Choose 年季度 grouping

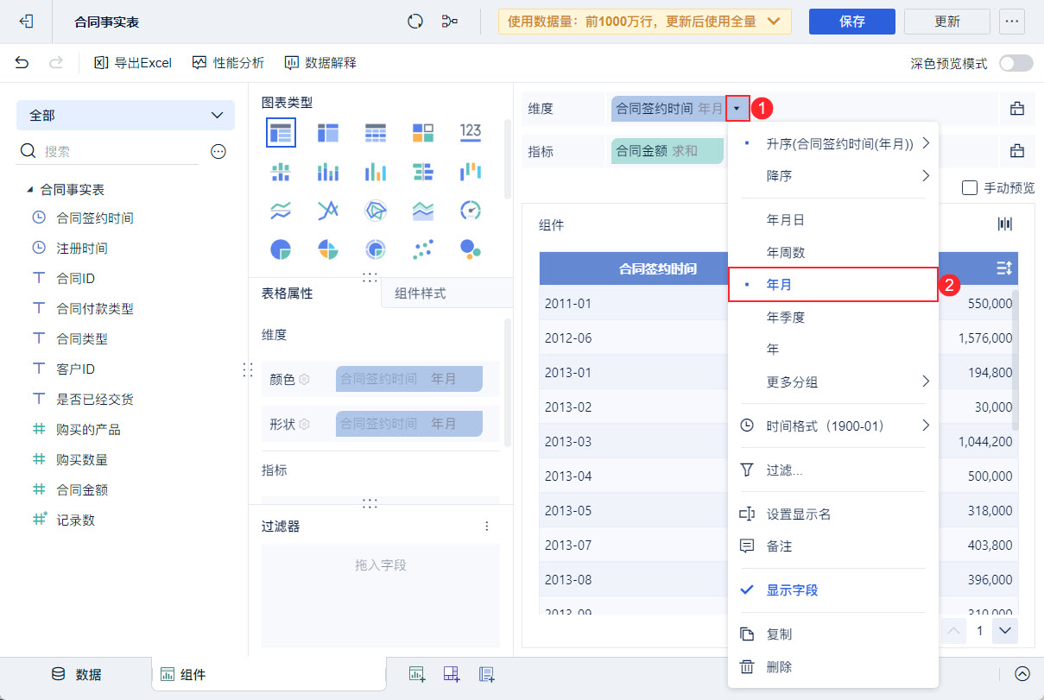tap(833, 317)
